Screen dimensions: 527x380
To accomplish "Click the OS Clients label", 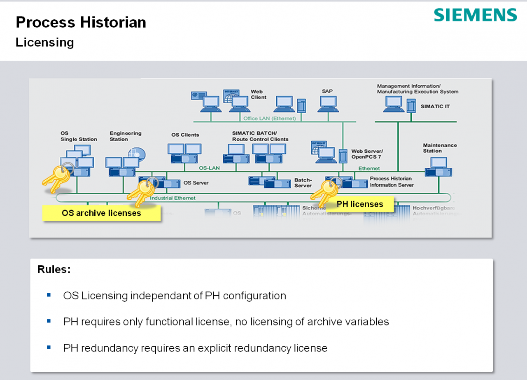I will pyautogui.click(x=185, y=135).
